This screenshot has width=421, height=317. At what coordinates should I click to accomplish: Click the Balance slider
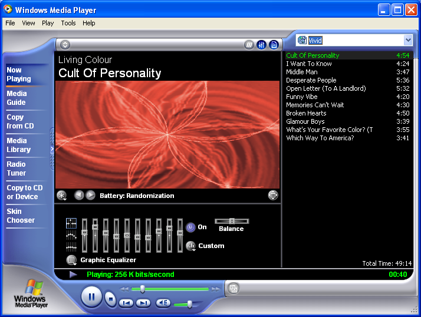(x=232, y=221)
